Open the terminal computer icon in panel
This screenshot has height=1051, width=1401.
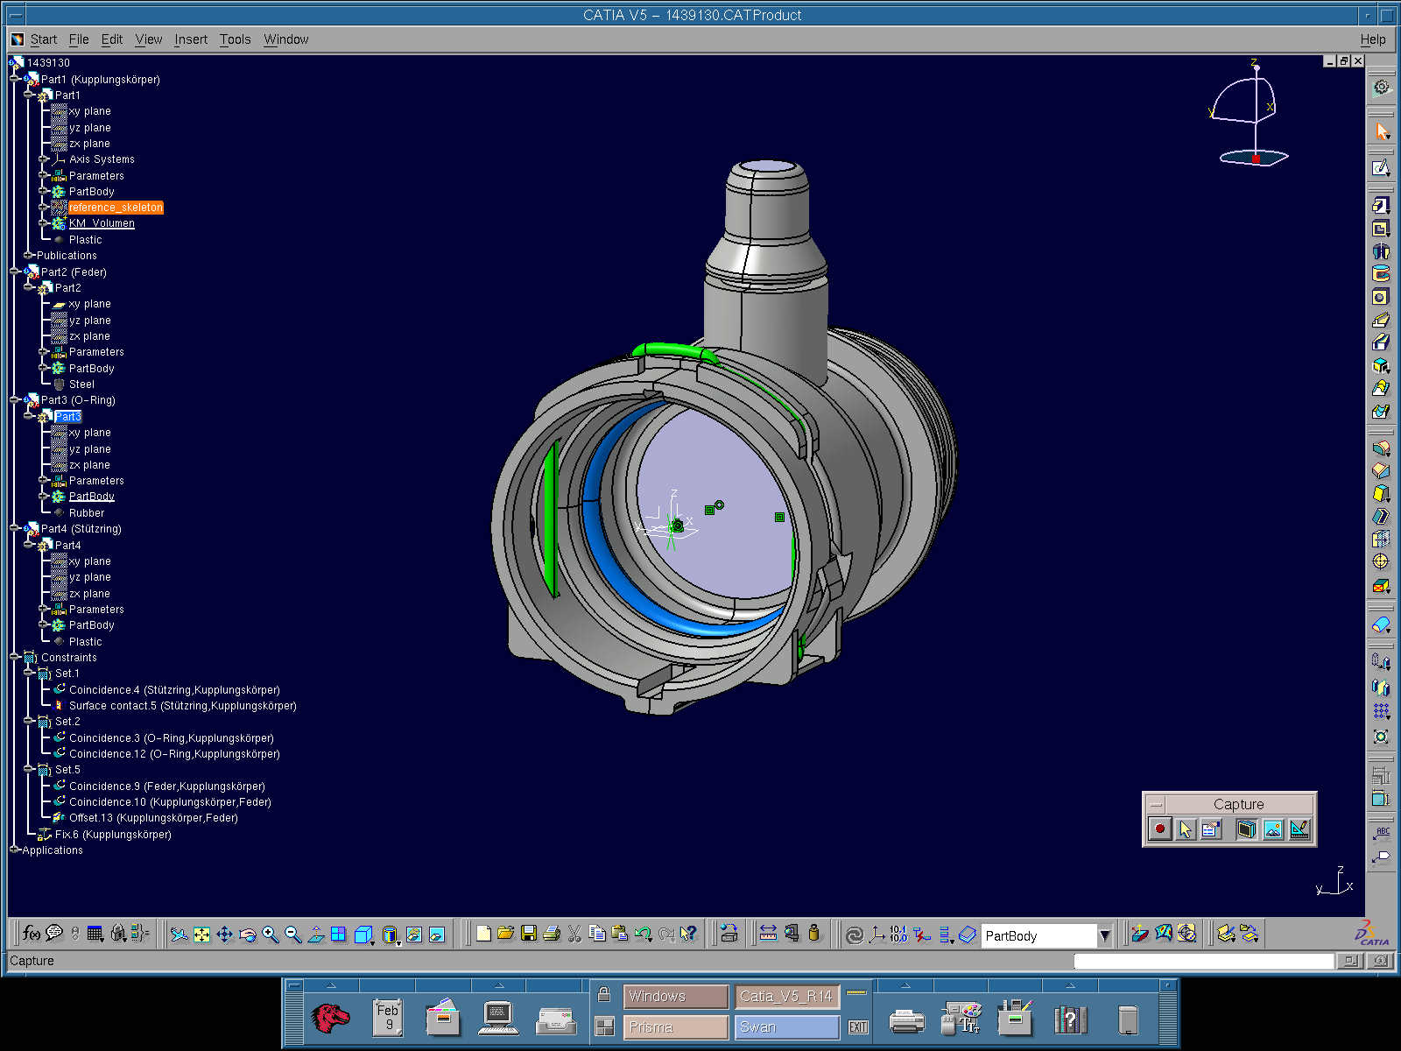coord(498,1019)
